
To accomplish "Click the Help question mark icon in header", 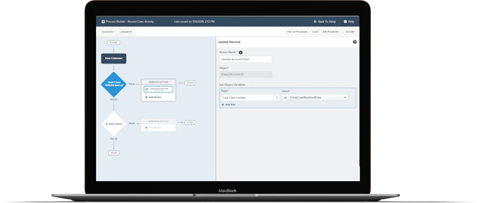I will pos(345,22).
